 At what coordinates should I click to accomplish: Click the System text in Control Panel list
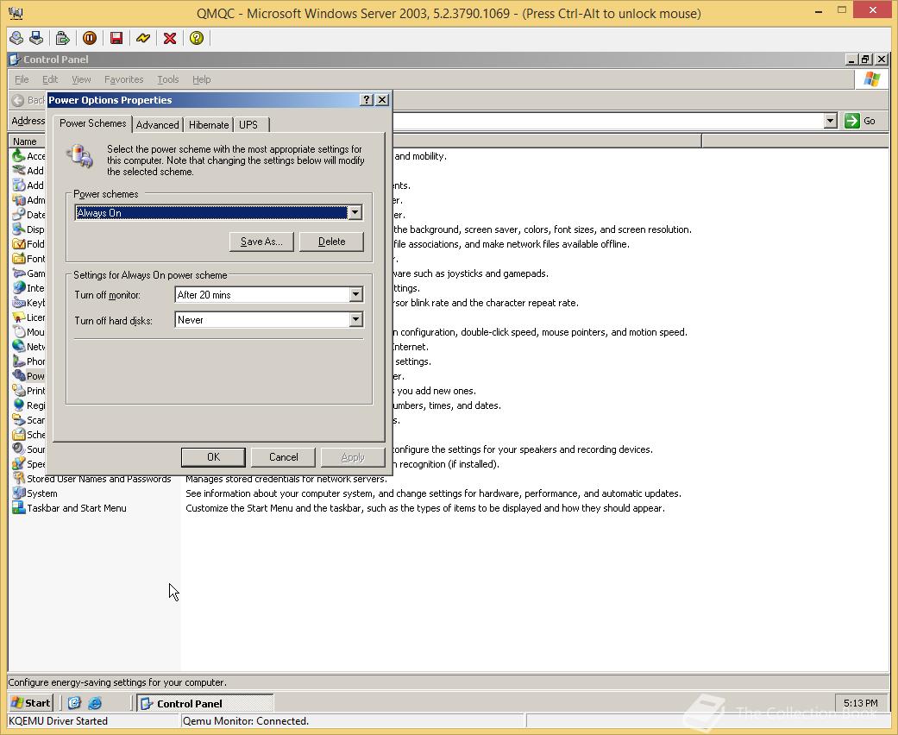[x=41, y=493]
